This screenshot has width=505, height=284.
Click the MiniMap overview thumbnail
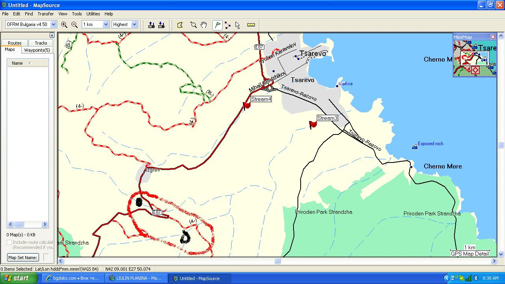point(475,58)
